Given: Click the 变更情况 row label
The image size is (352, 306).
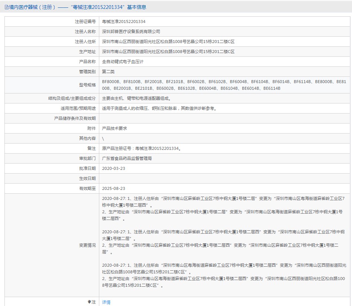Looking at the screenshot, I should [x=87, y=245].
